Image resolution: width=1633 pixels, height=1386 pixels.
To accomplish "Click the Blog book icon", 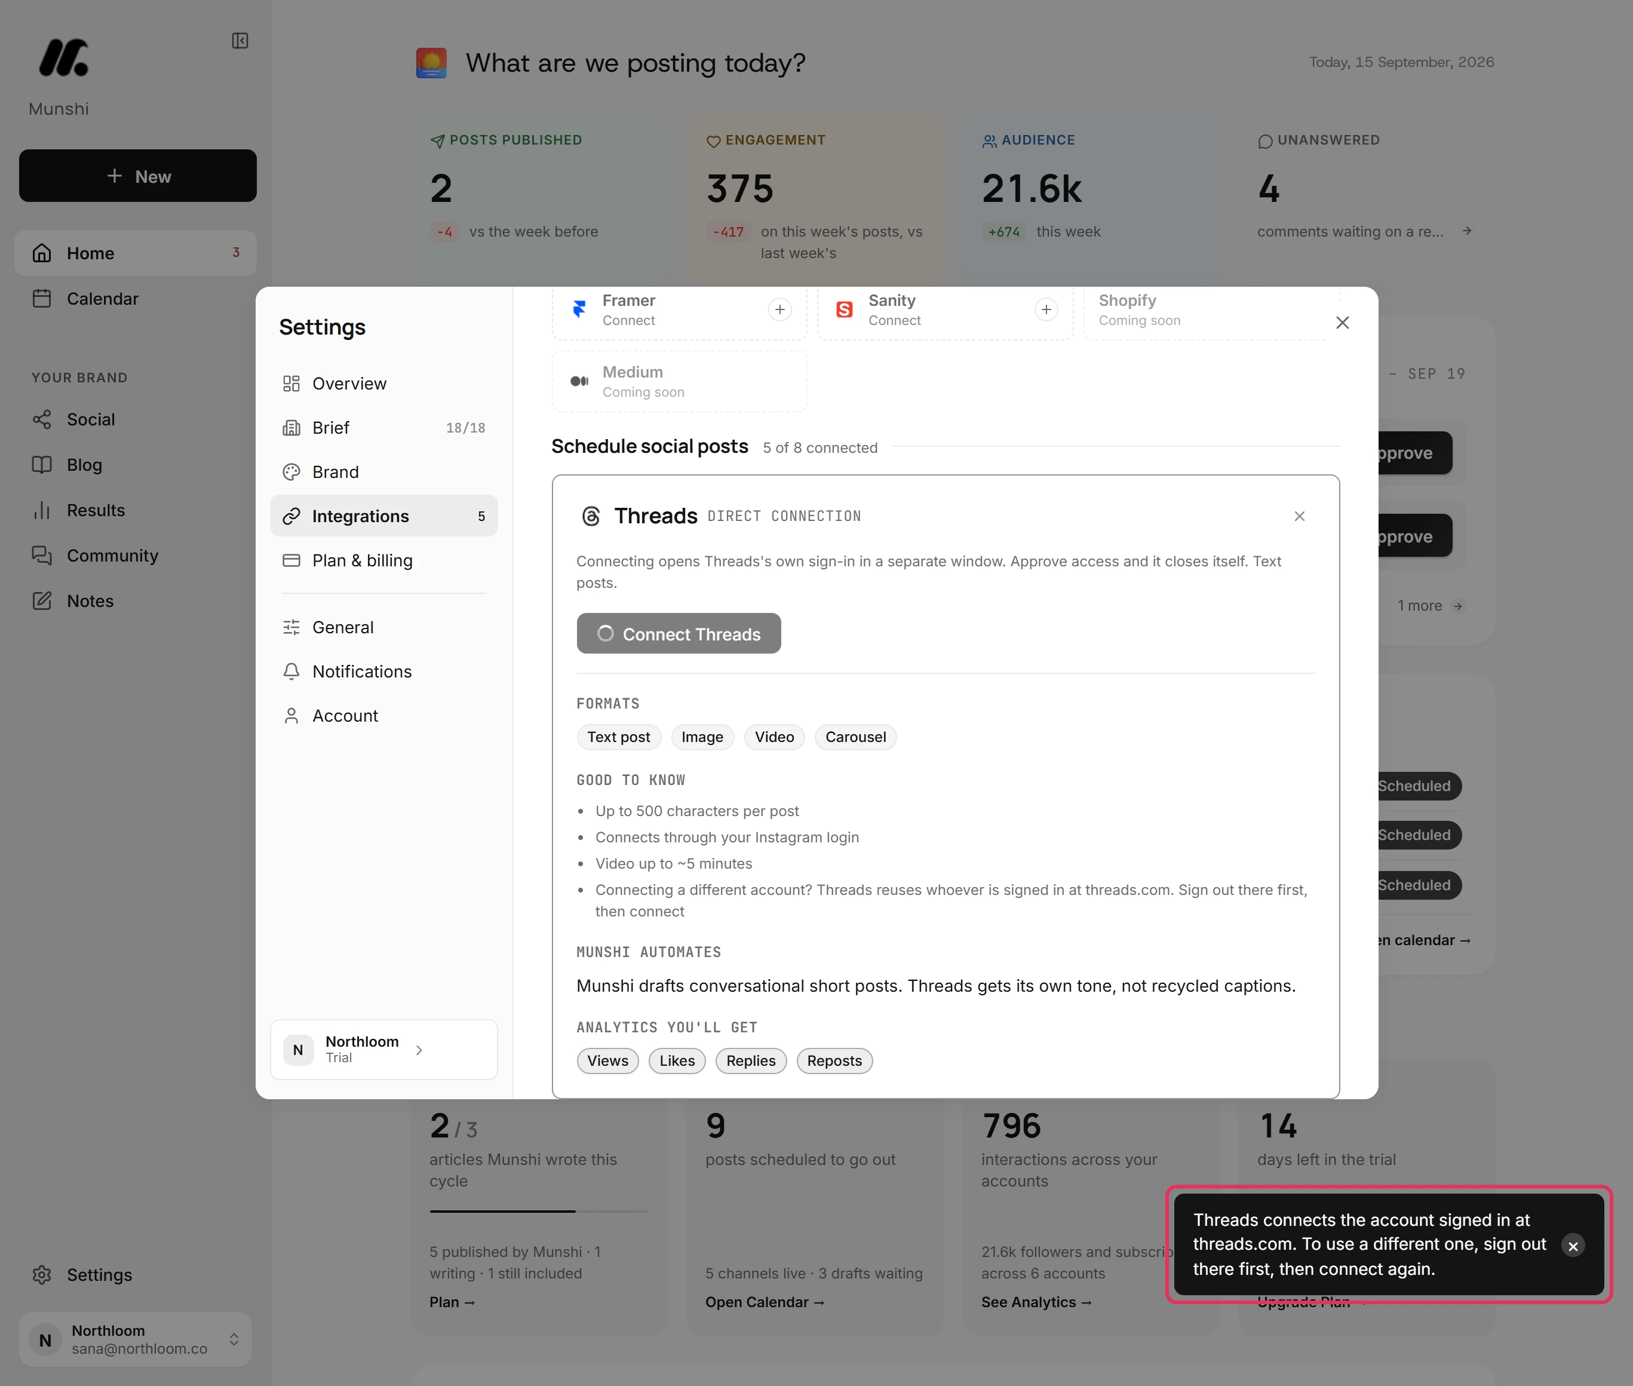I will 42,464.
